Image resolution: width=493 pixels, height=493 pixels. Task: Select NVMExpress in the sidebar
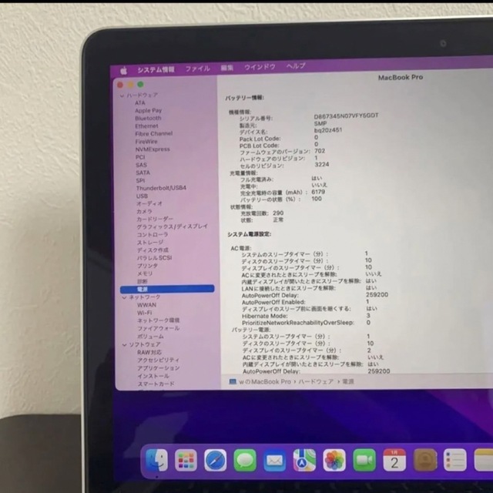[153, 149]
